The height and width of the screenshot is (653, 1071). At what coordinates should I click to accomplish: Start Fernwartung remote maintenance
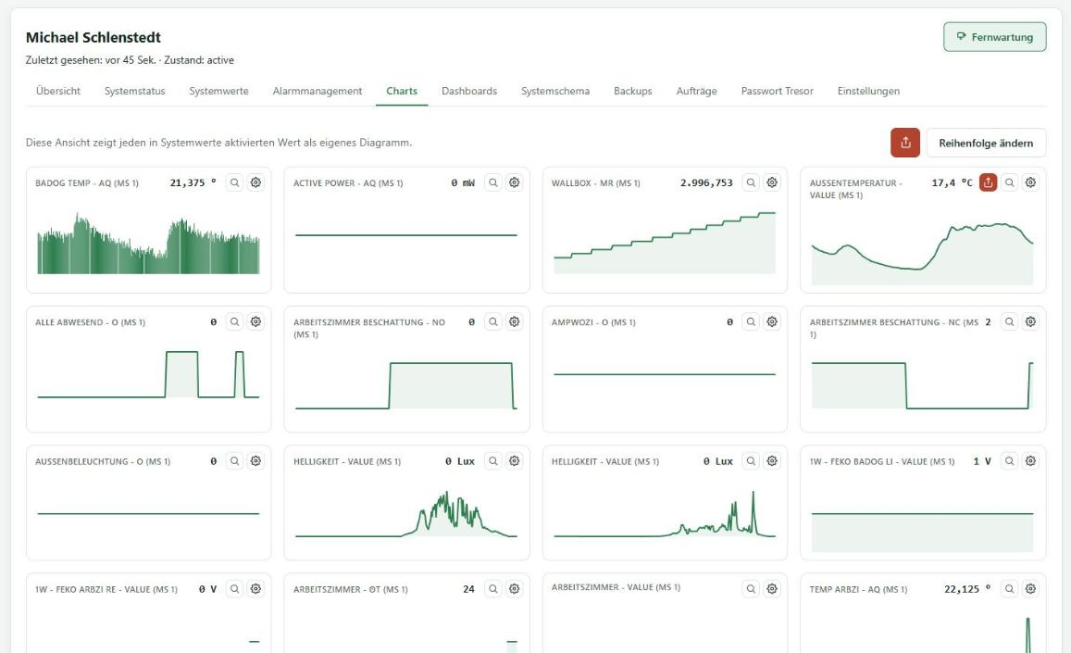point(994,37)
